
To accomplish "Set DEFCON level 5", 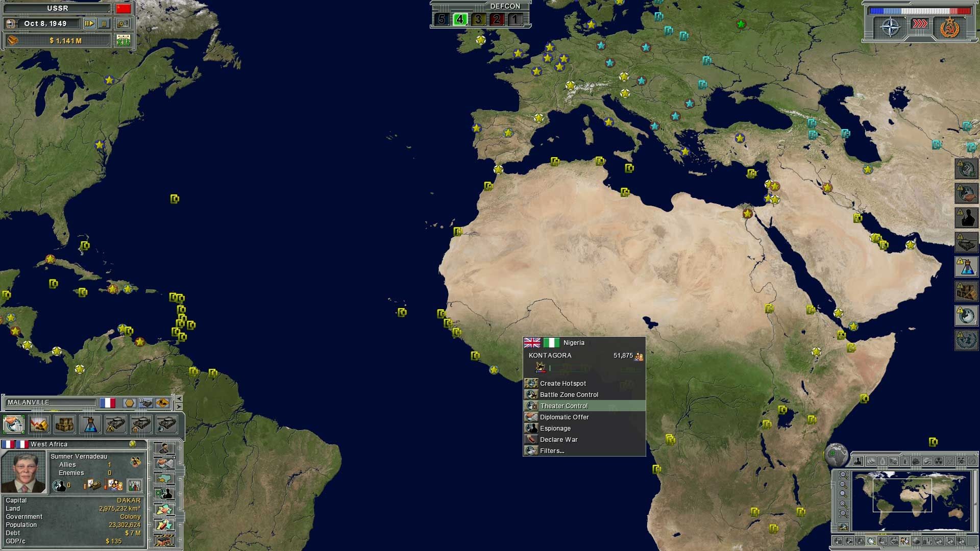I will (442, 19).
